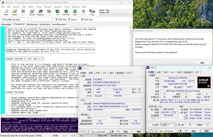This screenshot has width=213, height=137.
Task: Click 确定 button in right CPU-Z window
Action: [x=207, y=131]
